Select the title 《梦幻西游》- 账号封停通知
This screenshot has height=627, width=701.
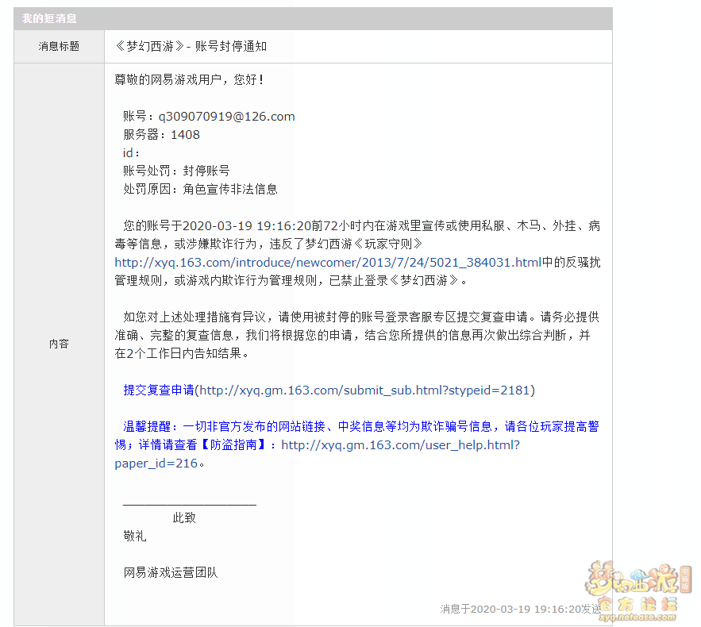click(x=191, y=47)
